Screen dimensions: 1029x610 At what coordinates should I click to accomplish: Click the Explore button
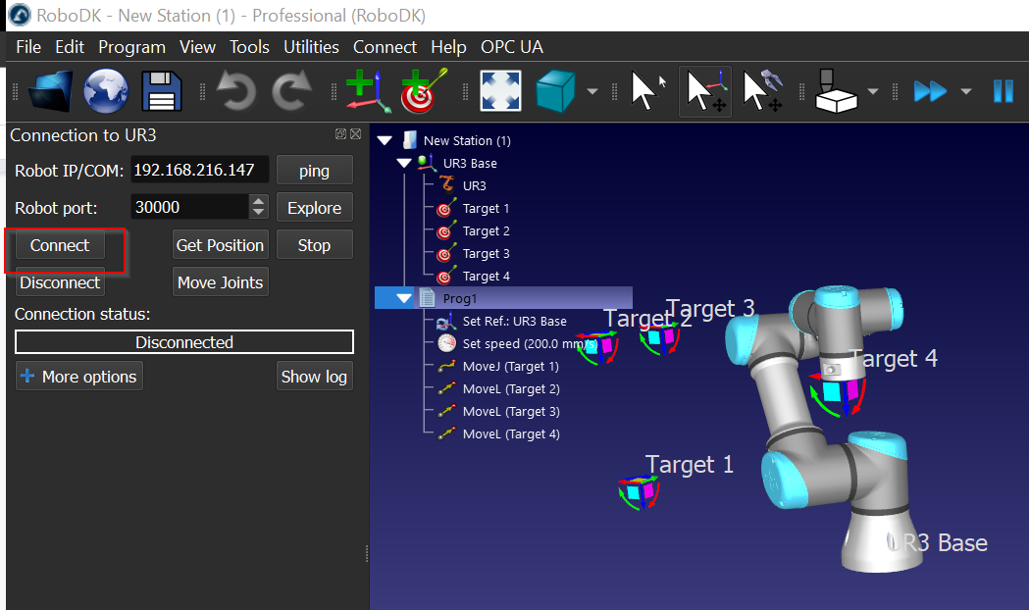click(x=314, y=208)
